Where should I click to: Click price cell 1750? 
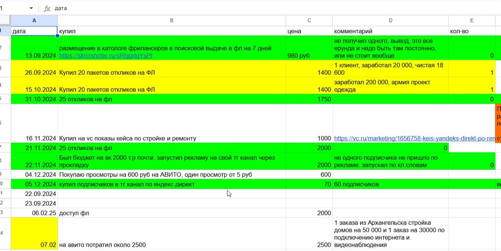309,99
